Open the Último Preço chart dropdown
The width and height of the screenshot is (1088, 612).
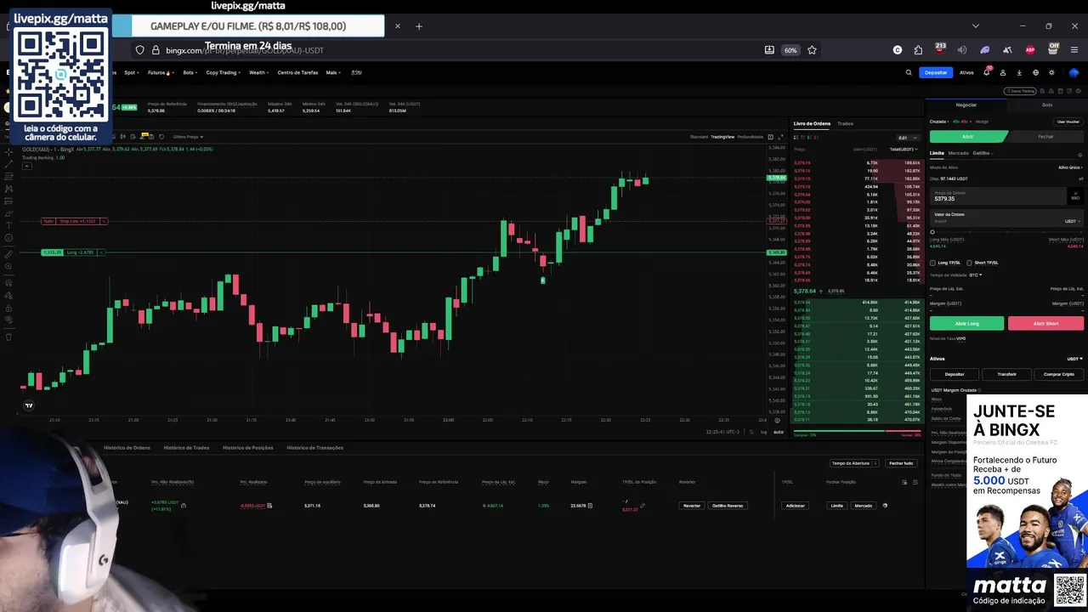(188, 137)
